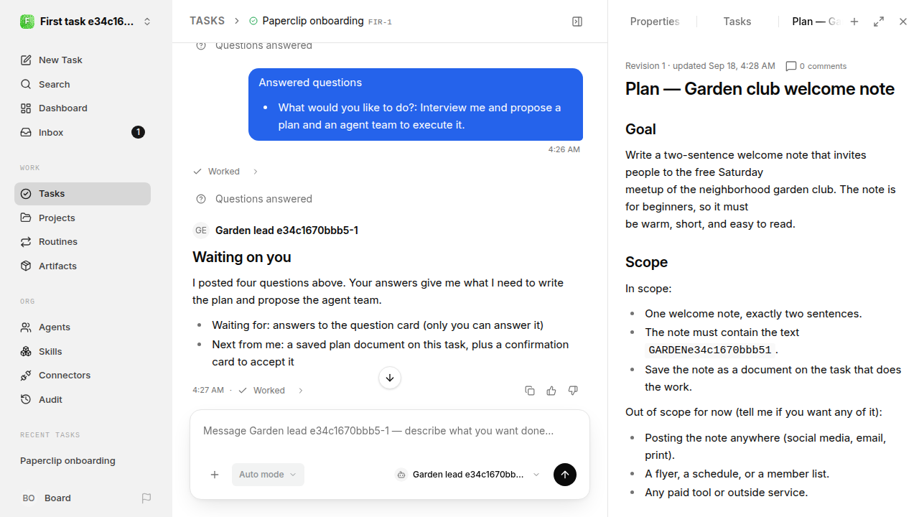Send the message with the arrow button
Image resolution: width=919 pixels, height=517 pixels.
coord(565,475)
